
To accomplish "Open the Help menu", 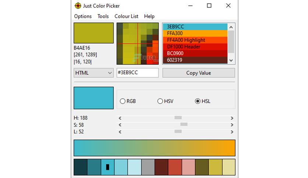I will [x=149, y=16].
